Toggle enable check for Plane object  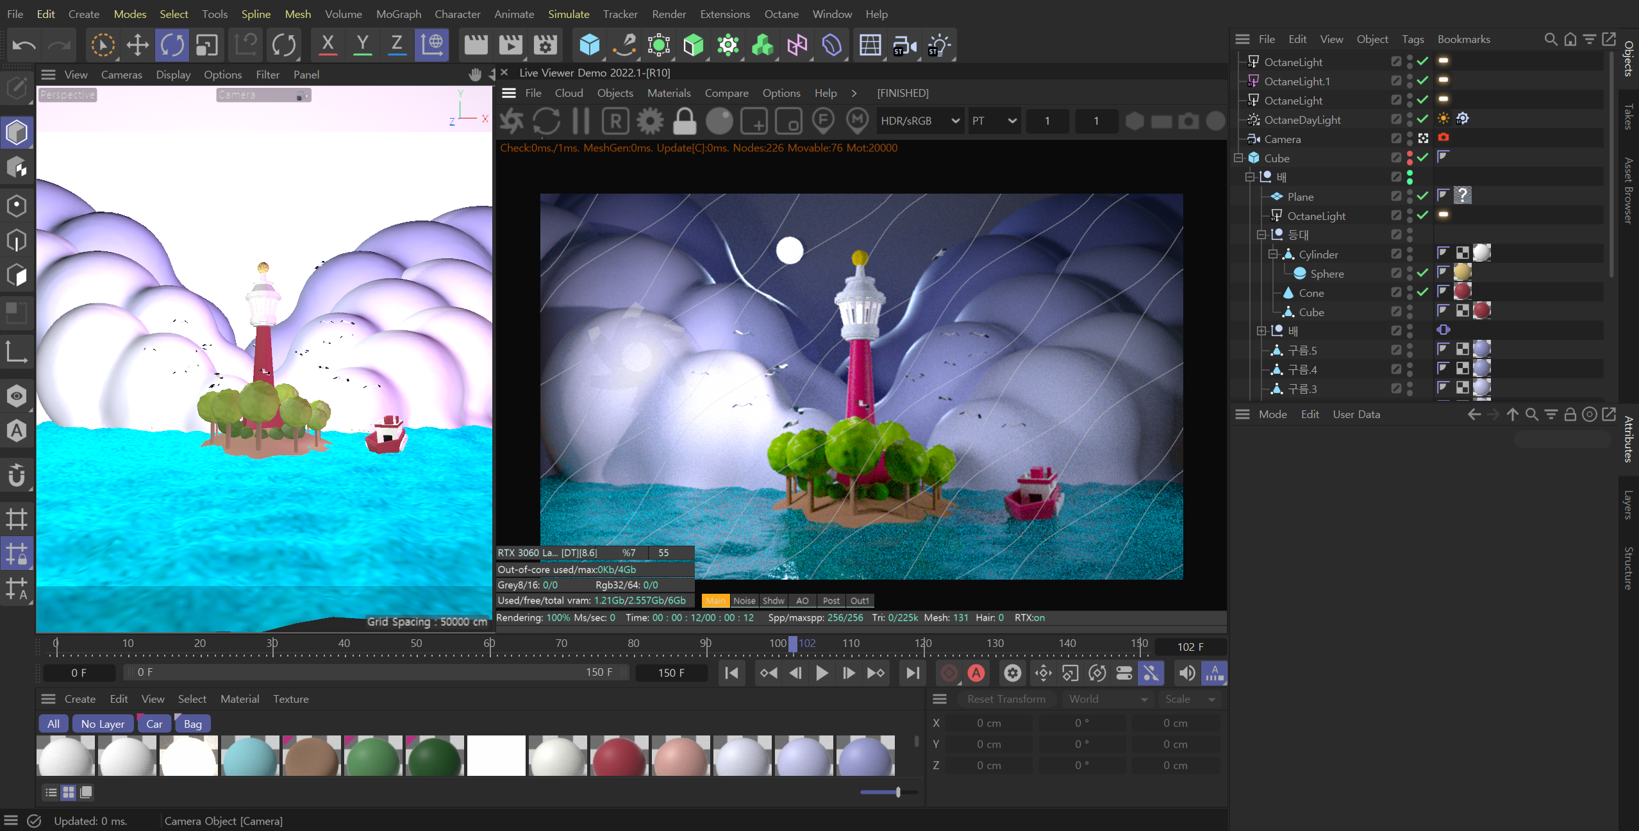pos(1422,196)
